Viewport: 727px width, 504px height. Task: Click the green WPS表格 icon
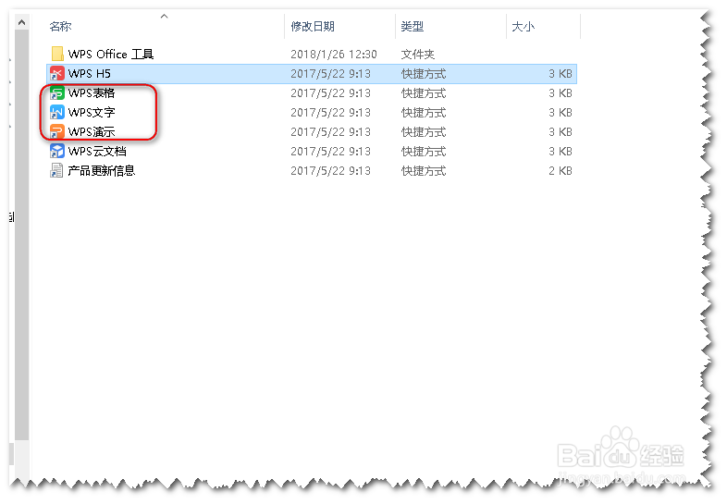tap(57, 92)
